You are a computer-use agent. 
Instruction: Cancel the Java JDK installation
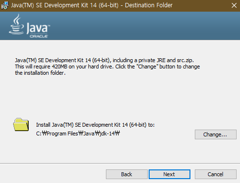(x=216, y=174)
